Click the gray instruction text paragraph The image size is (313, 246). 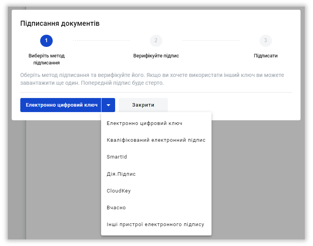152,79
